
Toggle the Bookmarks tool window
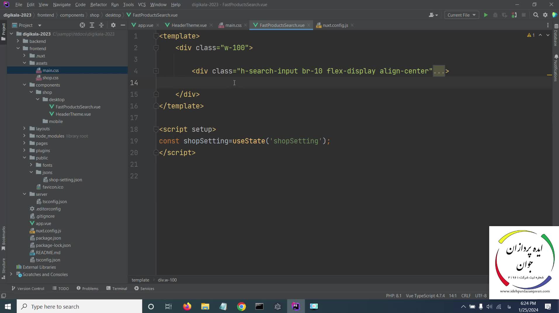[4, 238]
